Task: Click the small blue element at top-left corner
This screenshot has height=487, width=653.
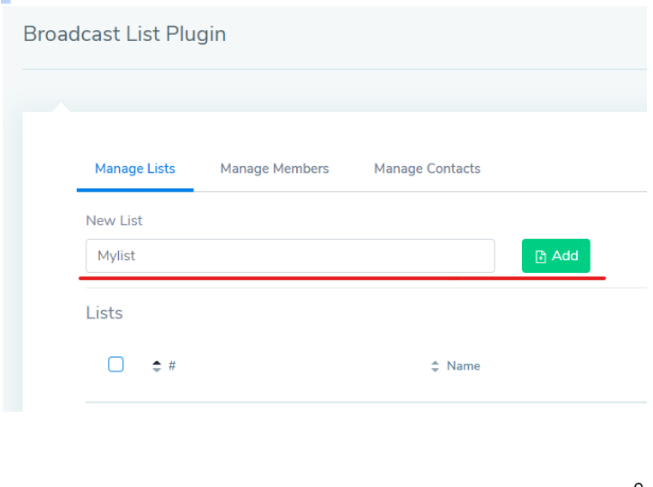Action: 5,2
